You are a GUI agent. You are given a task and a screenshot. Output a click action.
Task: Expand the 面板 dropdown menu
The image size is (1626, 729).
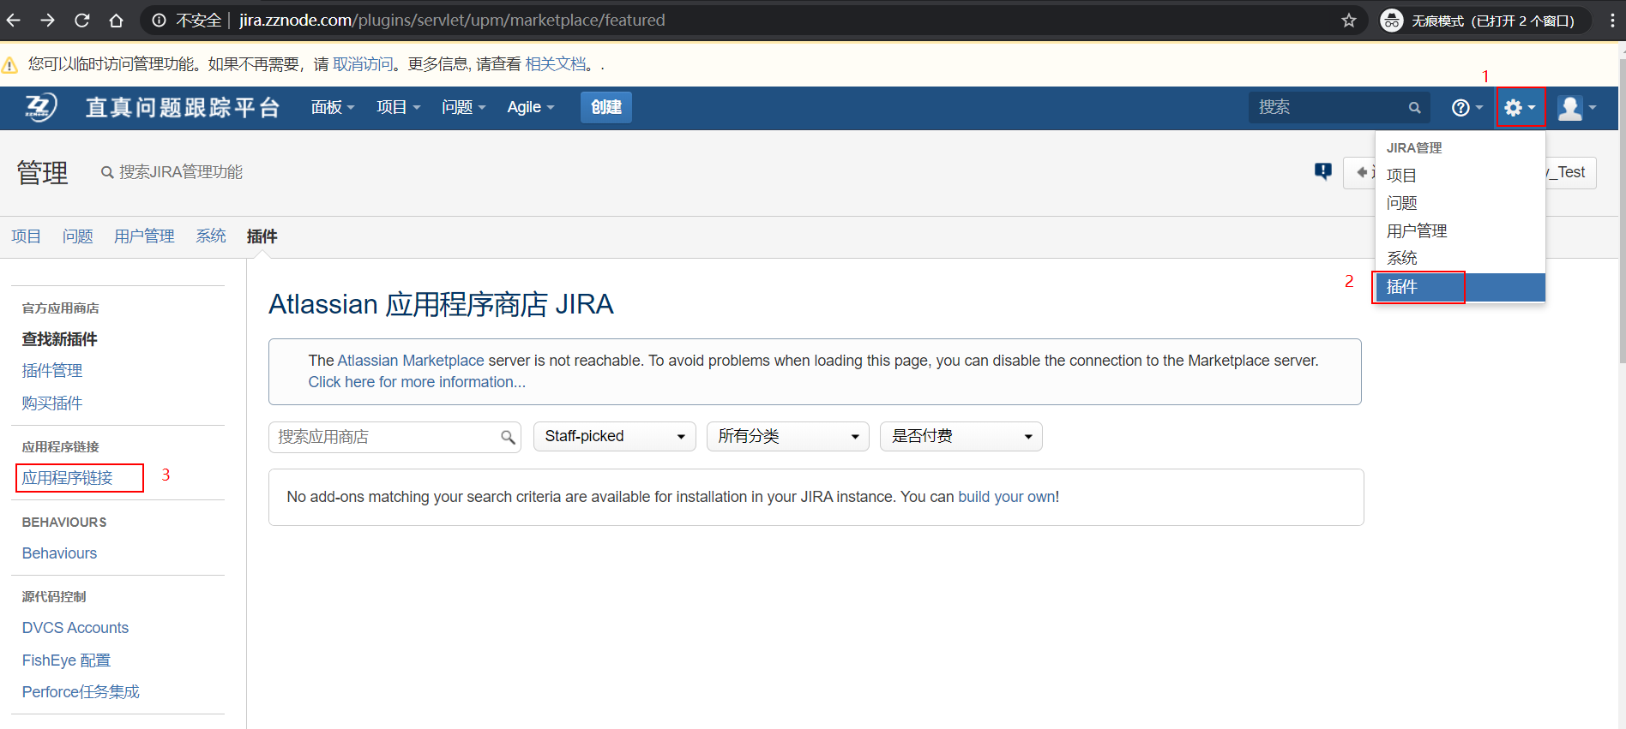pos(333,107)
